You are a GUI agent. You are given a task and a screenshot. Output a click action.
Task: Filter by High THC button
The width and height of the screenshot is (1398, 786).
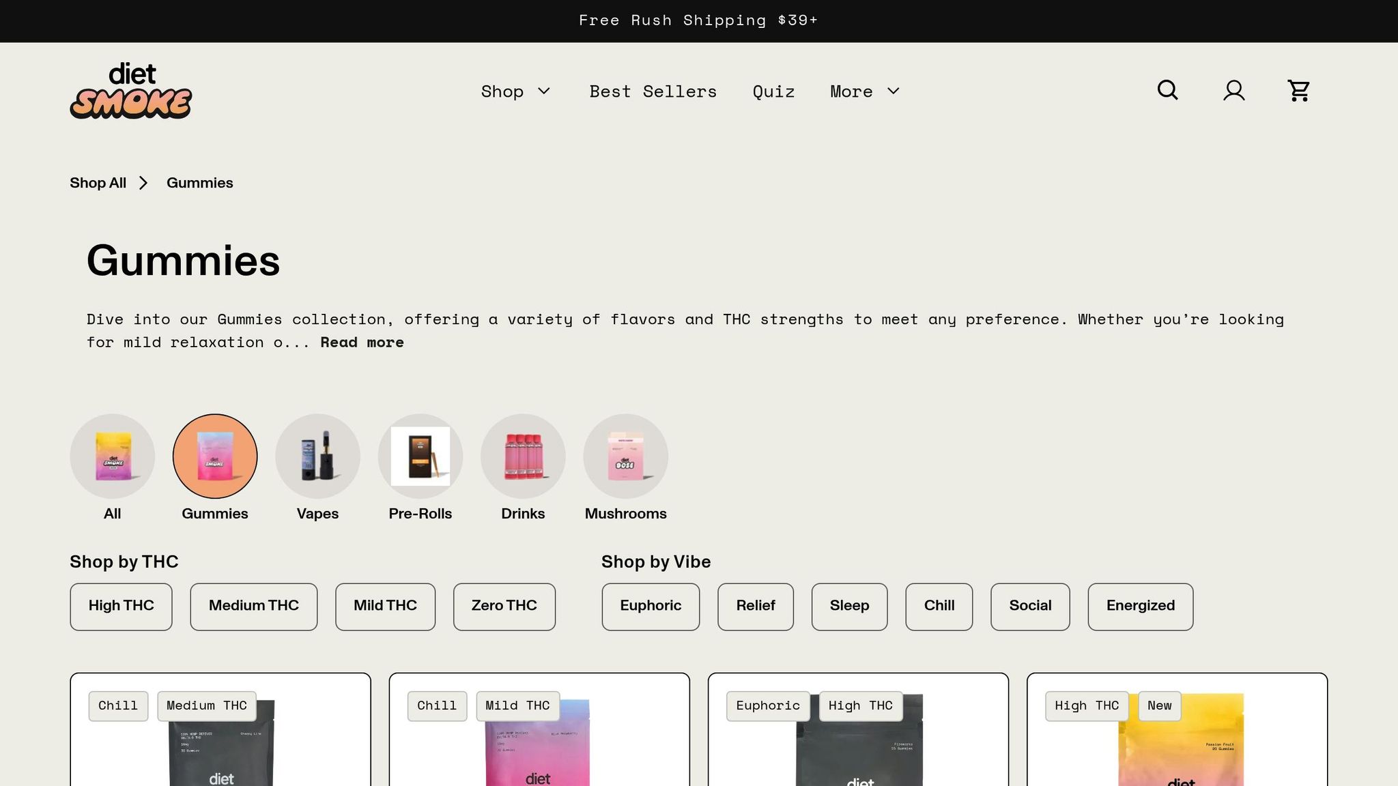click(121, 607)
